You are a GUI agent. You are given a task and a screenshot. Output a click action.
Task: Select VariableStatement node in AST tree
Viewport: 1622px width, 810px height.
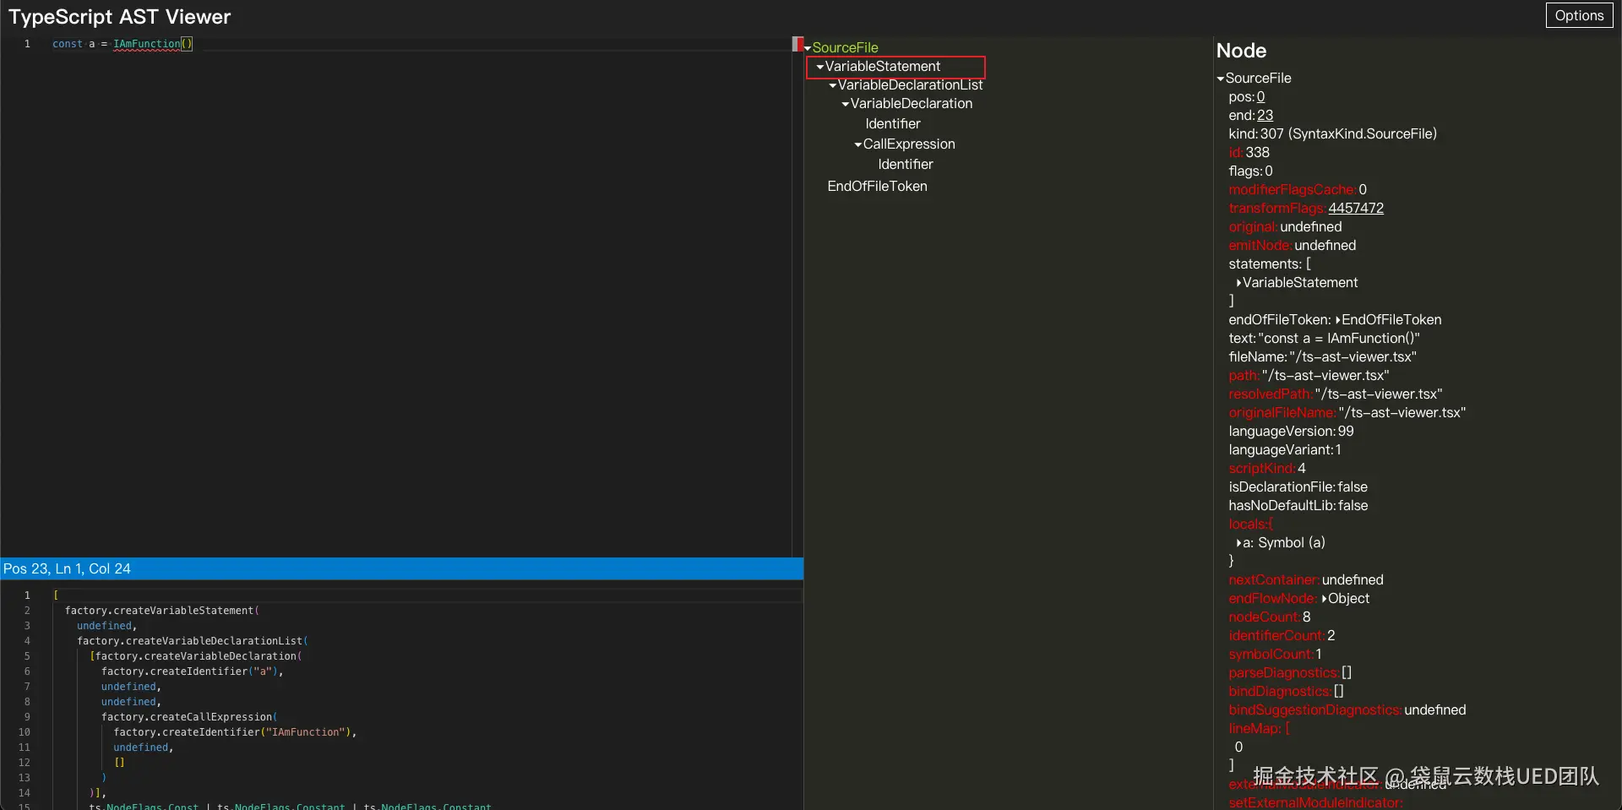(x=882, y=67)
